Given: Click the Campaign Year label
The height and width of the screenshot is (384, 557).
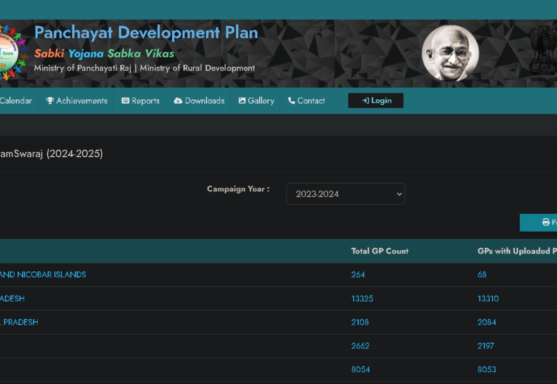Looking at the screenshot, I should (x=238, y=189).
